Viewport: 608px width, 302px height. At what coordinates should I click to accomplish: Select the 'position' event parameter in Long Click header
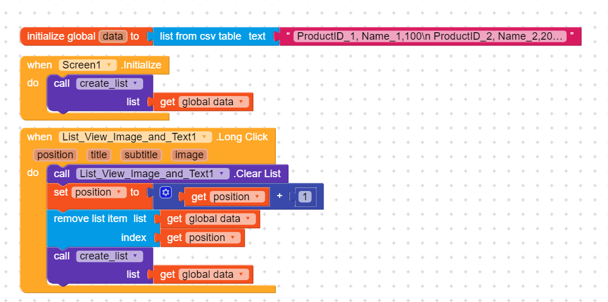55,155
